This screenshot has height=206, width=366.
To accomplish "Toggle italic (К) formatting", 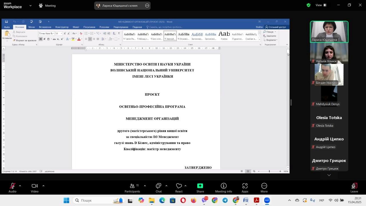I will click(x=44, y=39).
